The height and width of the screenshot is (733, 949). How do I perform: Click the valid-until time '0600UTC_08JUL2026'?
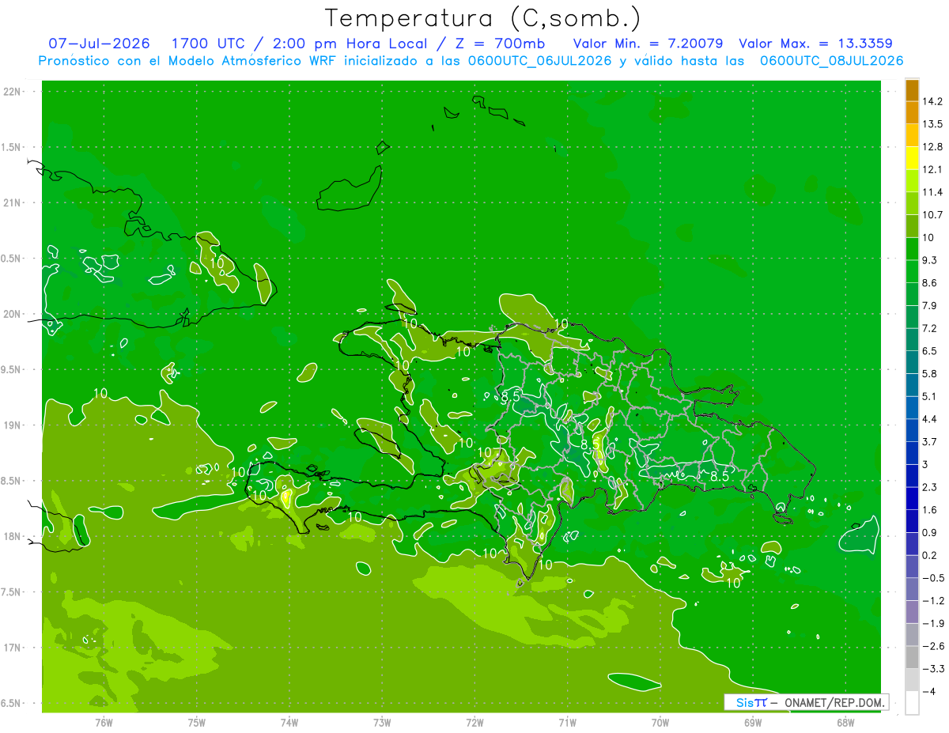tap(832, 61)
